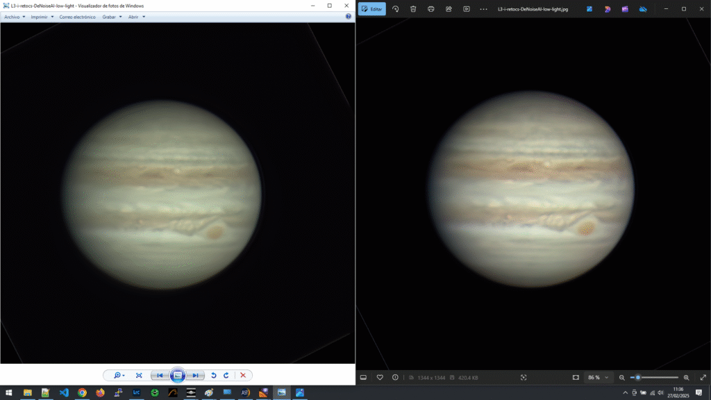Zoom out with the minus magnifier in Photos

click(621, 377)
